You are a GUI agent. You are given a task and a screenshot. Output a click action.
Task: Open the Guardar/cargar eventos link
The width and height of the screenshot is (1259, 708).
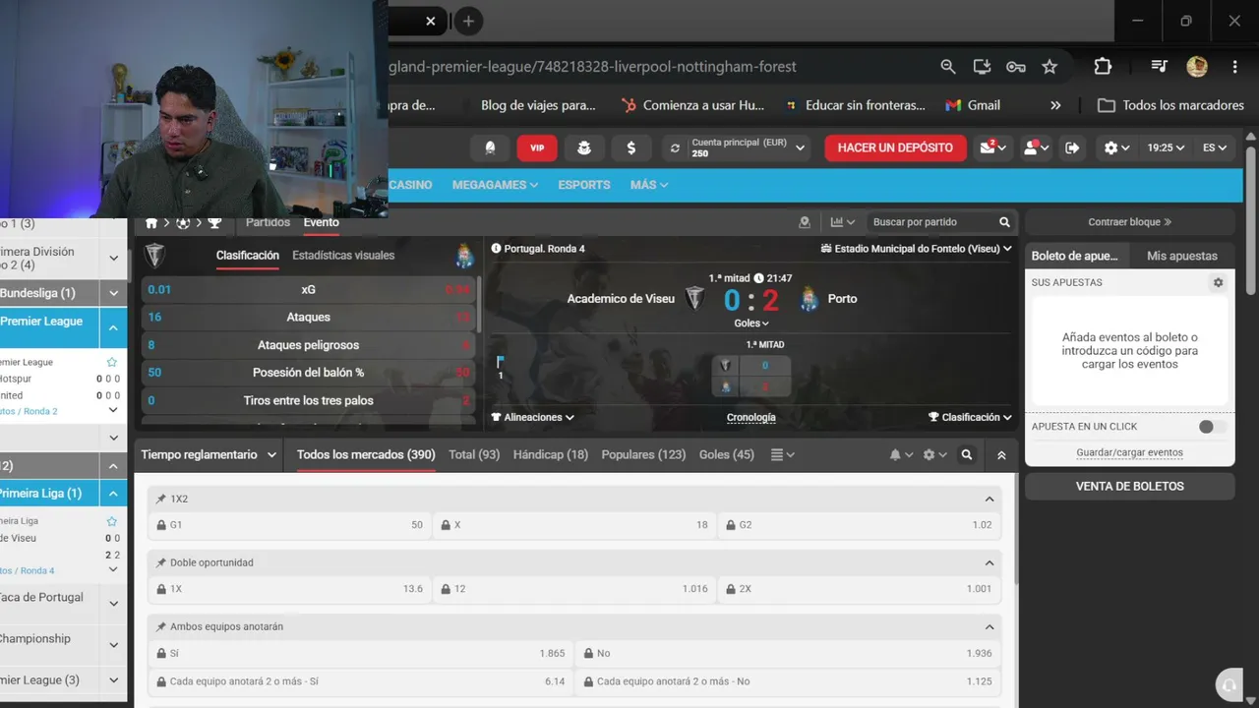coord(1129,453)
